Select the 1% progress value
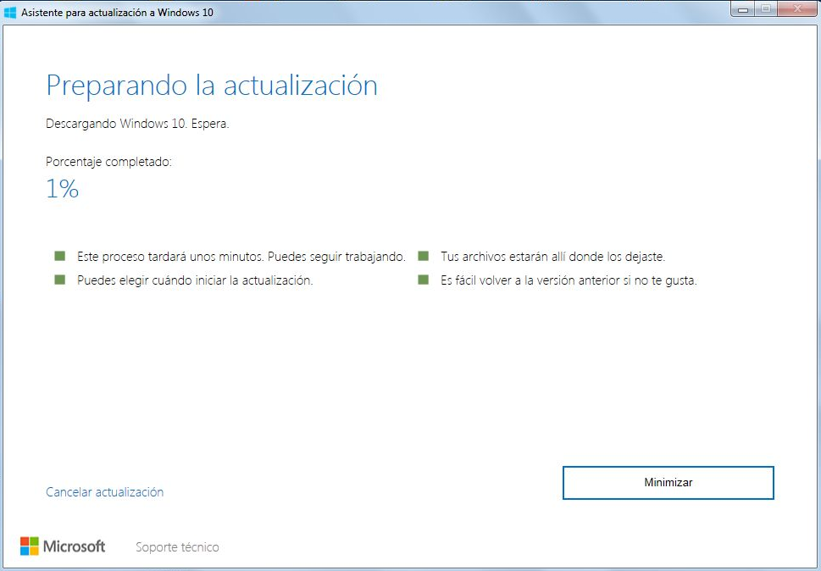Screen dimensions: 821x571 point(63,189)
